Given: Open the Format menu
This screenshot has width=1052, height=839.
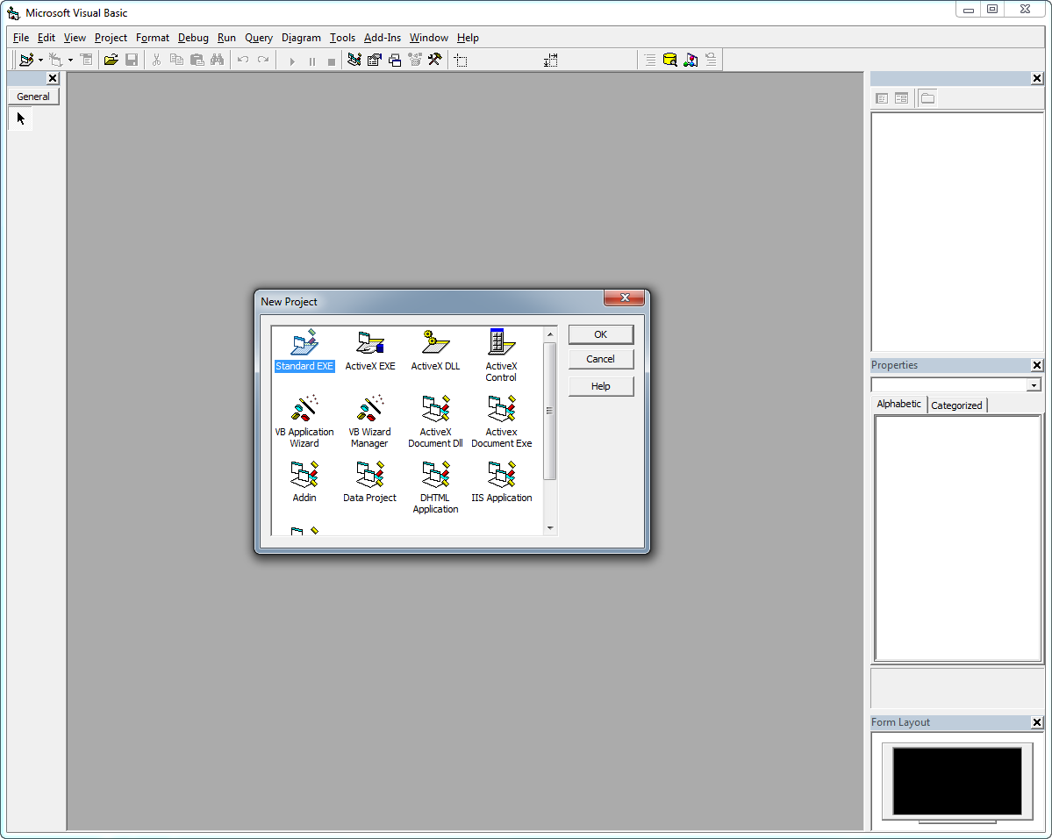Looking at the screenshot, I should pos(153,38).
